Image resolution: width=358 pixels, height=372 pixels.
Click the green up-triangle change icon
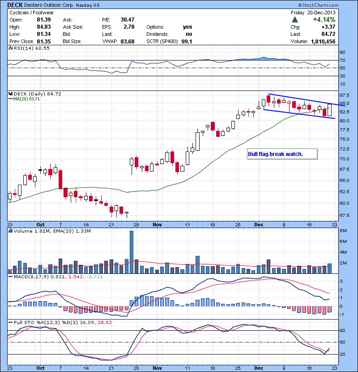coord(295,19)
